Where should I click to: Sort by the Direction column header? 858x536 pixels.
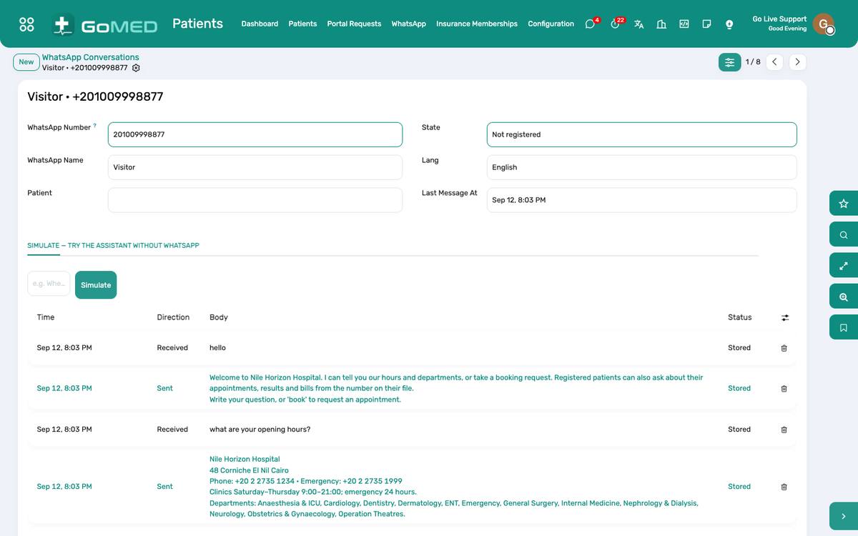173,317
